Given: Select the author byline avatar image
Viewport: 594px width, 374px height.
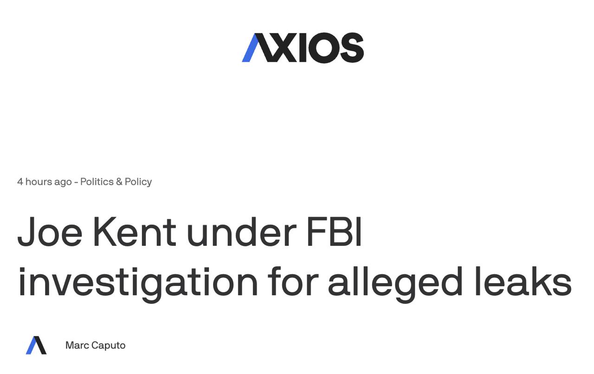Looking at the screenshot, I should click(x=36, y=345).
